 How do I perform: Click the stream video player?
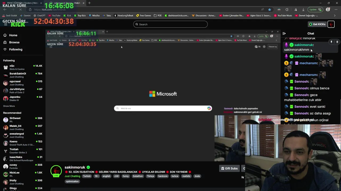tap(163, 95)
